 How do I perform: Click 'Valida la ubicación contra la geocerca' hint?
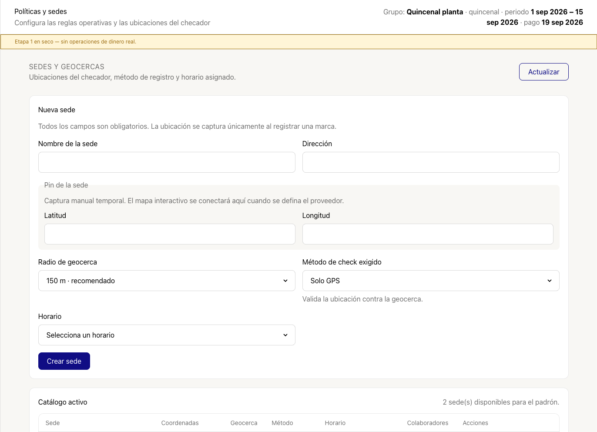point(362,299)
